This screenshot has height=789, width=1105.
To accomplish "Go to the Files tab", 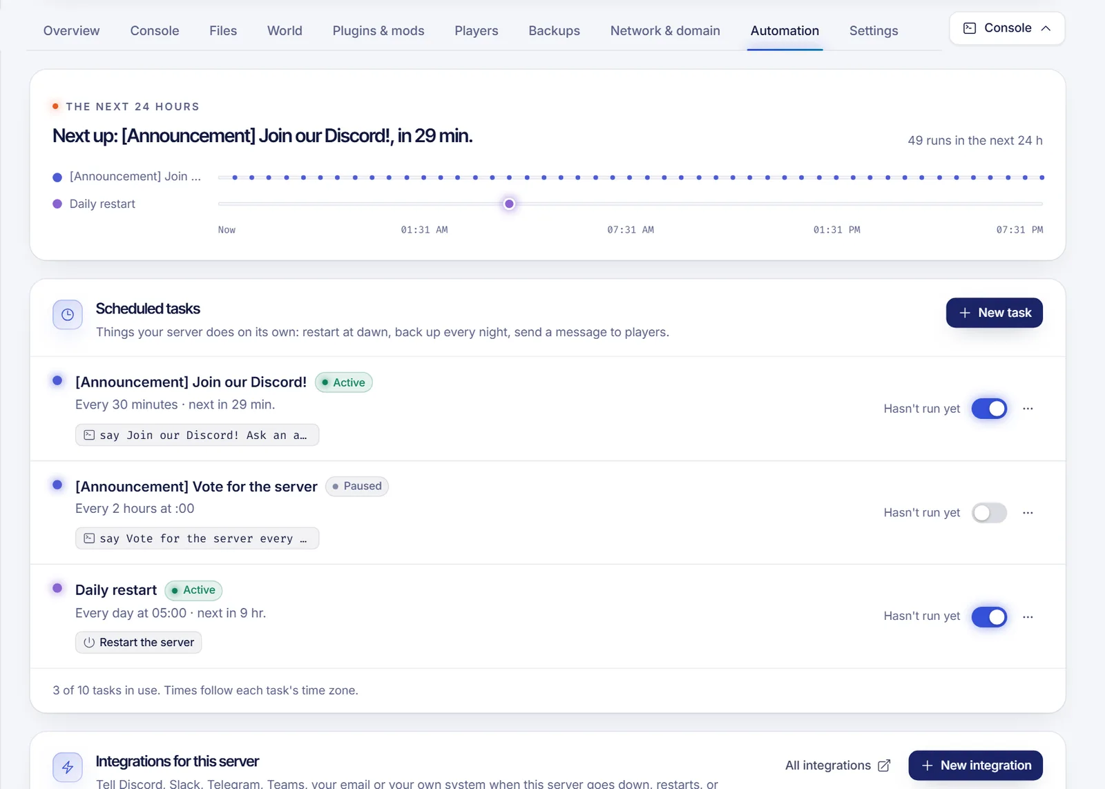I will [x=223, y=30].
